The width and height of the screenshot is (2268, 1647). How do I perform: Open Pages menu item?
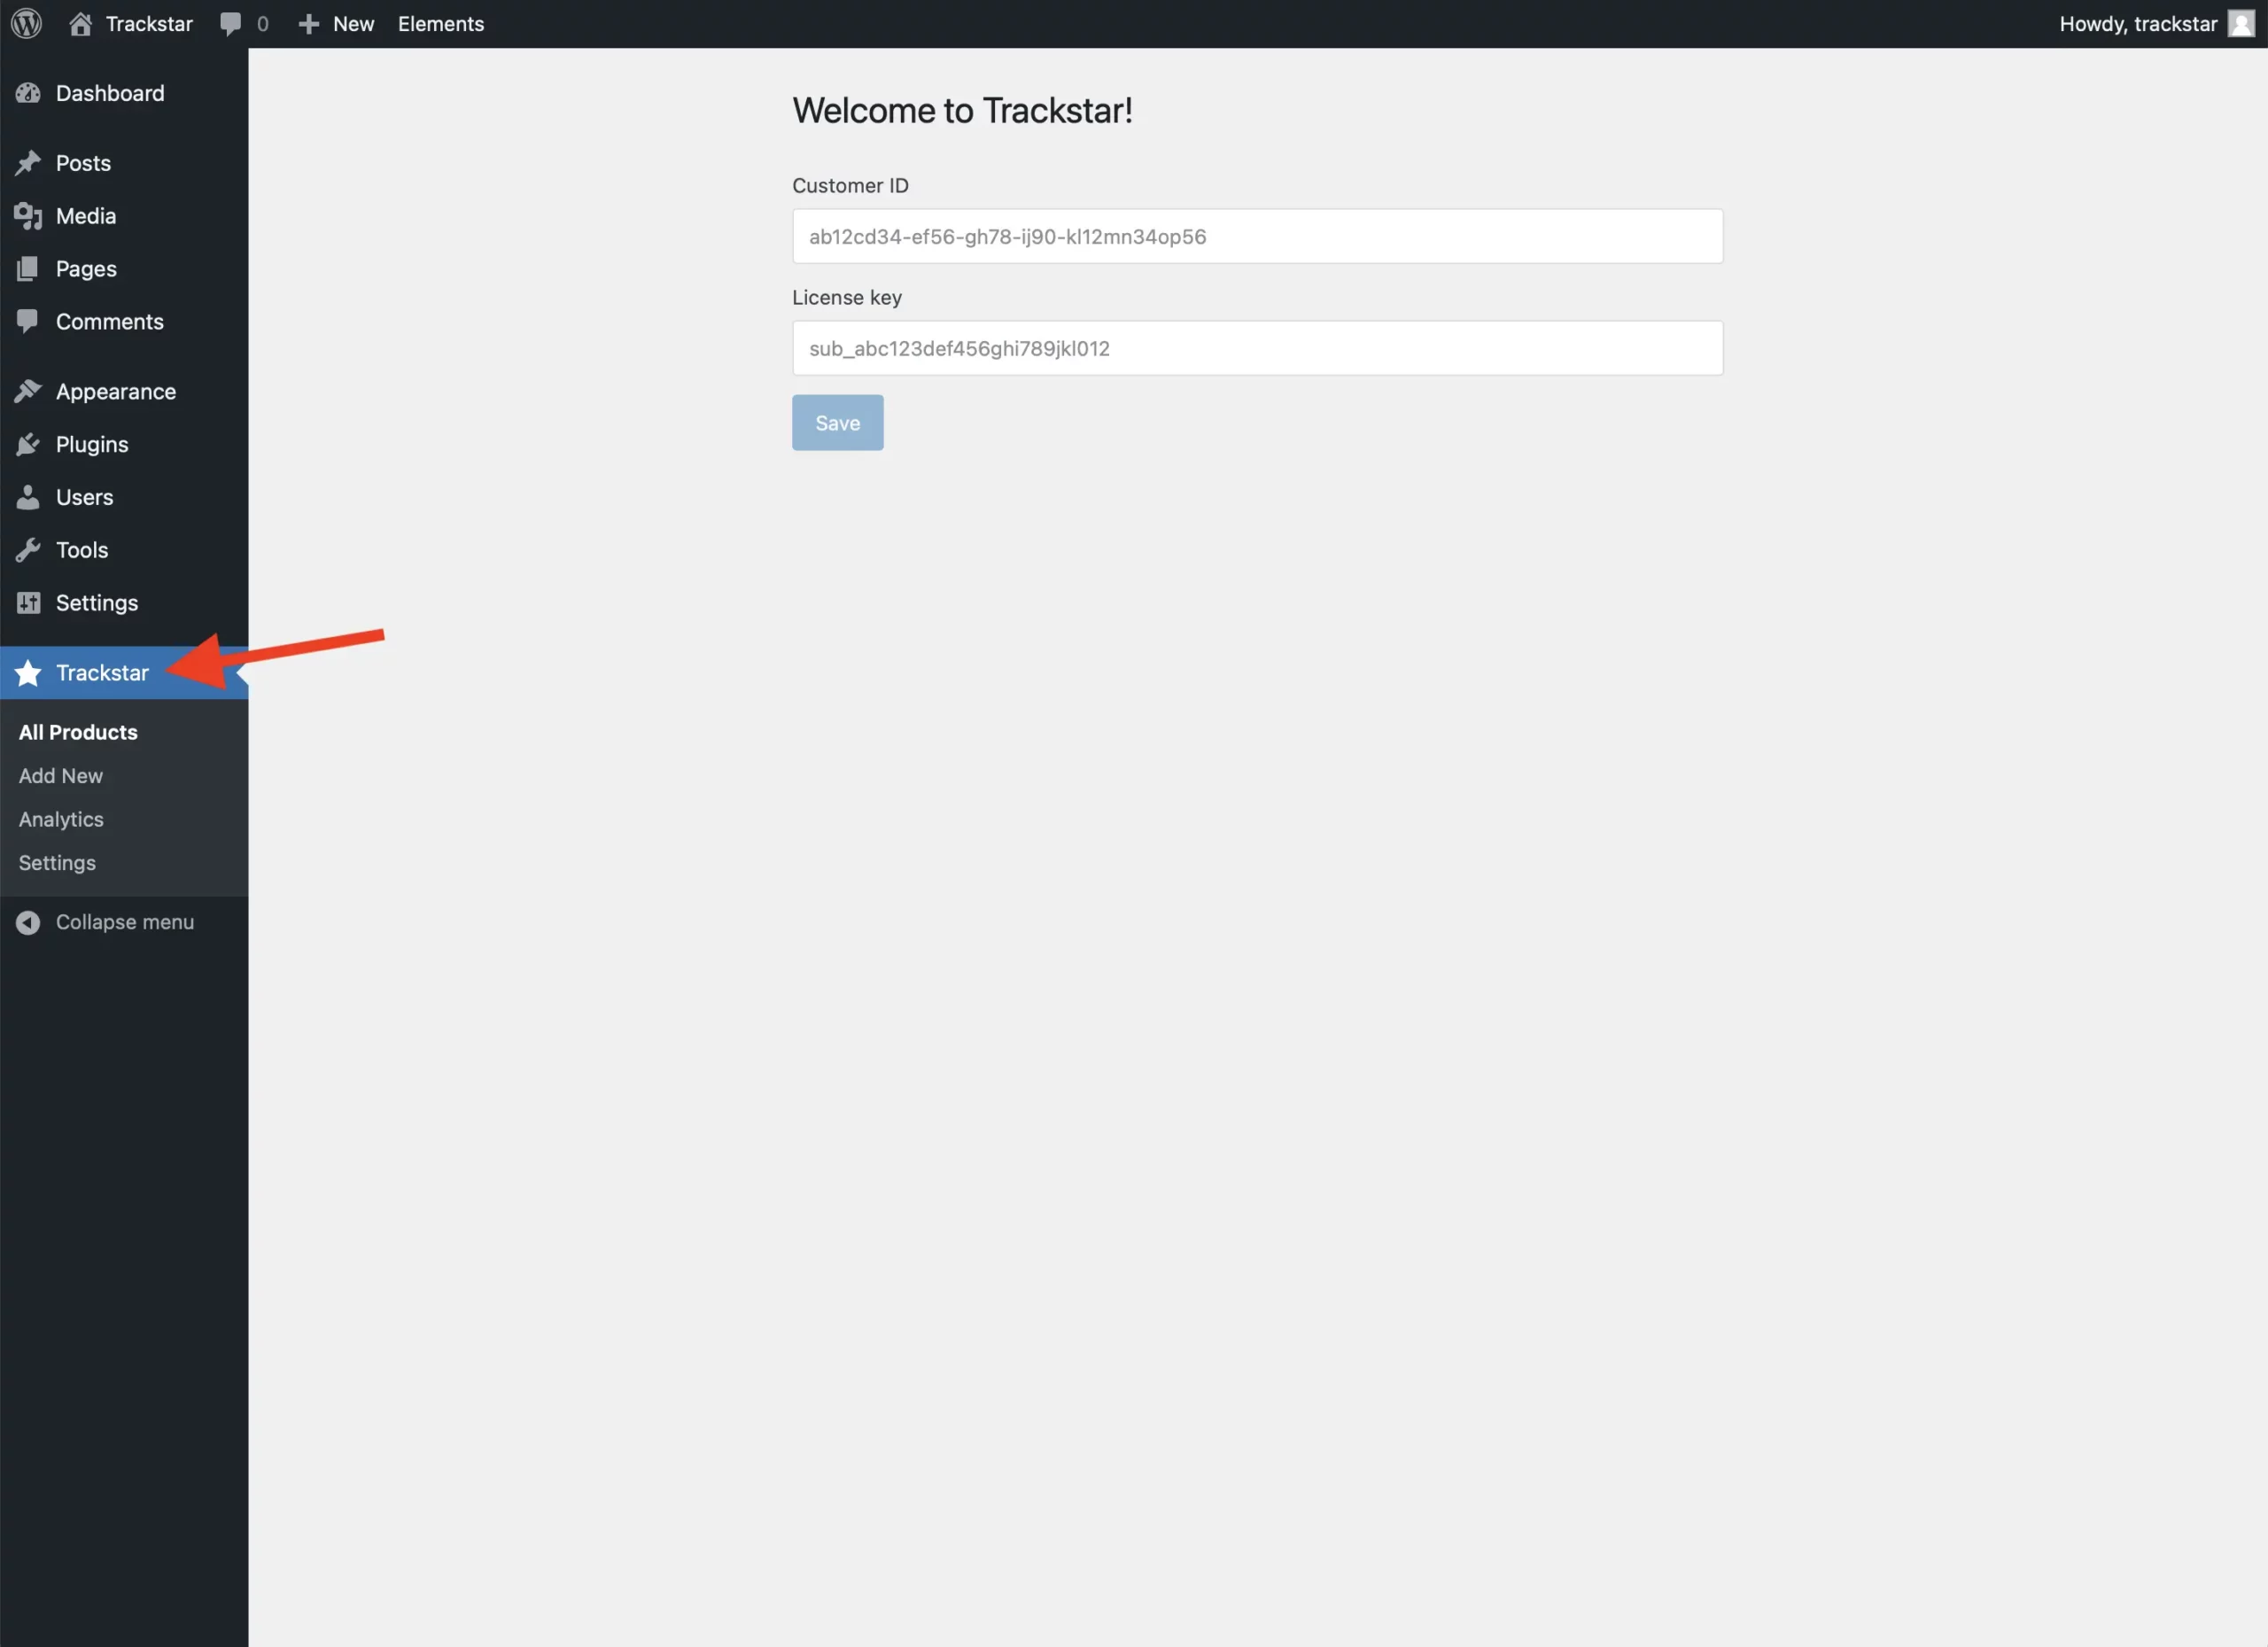click(x=124, y=269)
